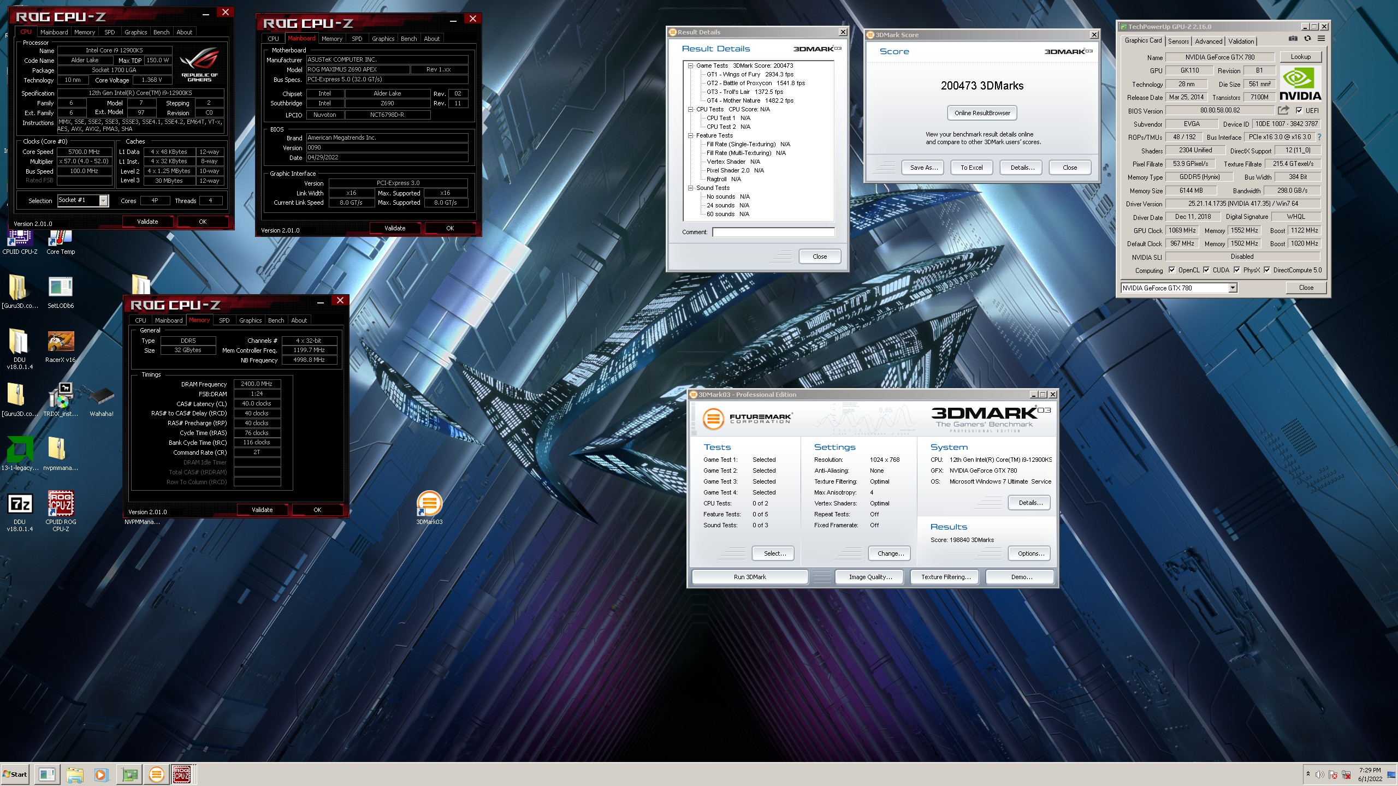
Task: Click the Windows Start button
Action: (x=15, y=774)
